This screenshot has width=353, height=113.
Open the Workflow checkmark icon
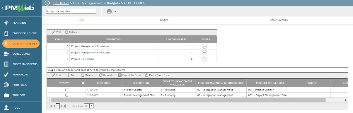point(6,74)
